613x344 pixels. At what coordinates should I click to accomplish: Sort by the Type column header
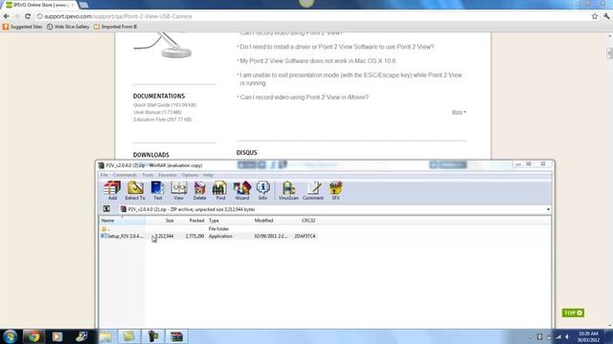pos(230,221)
